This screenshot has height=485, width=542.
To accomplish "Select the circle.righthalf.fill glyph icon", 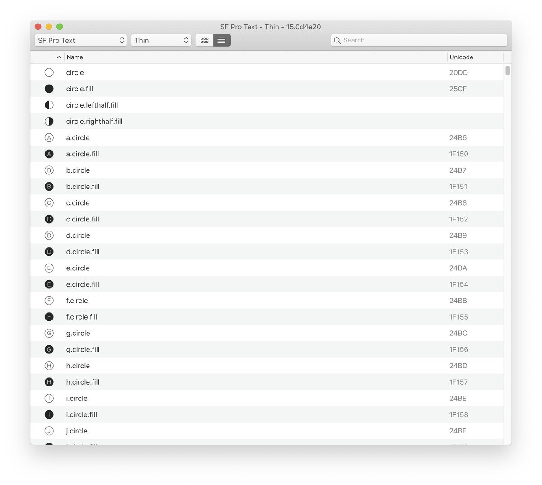I will (49, 121).
